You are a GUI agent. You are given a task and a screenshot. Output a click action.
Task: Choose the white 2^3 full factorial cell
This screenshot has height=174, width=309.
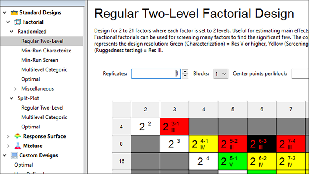coord(175,144)
